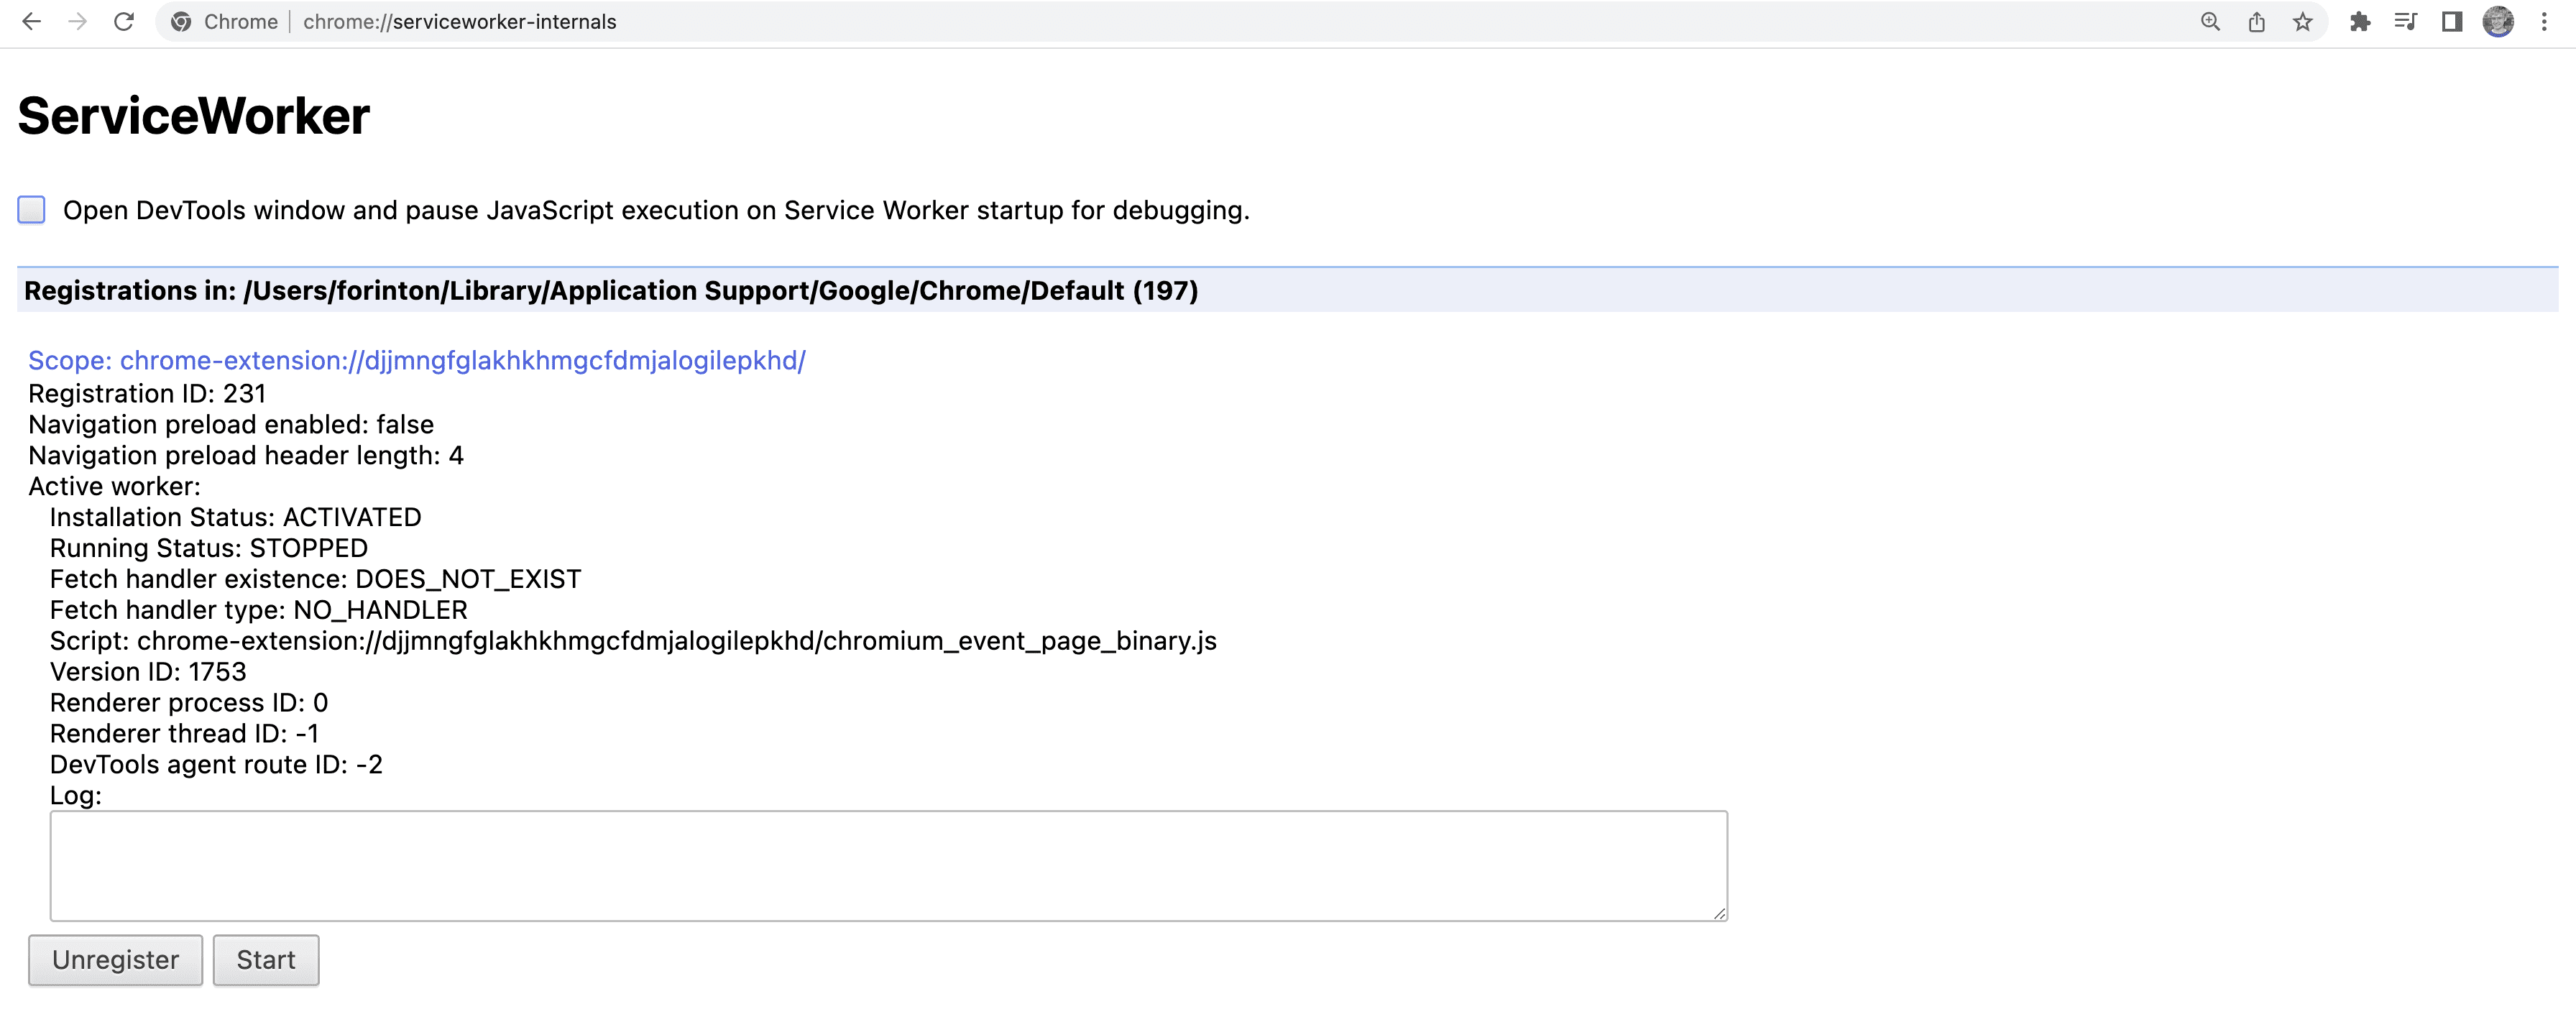Click the Log input field area
The height and width of the screenshot is (1035, 2576).
point(887,862)
